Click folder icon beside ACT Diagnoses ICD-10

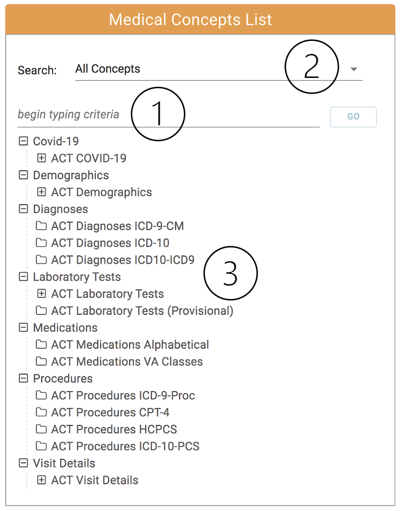pyautogui.click(x=41, y=243)
